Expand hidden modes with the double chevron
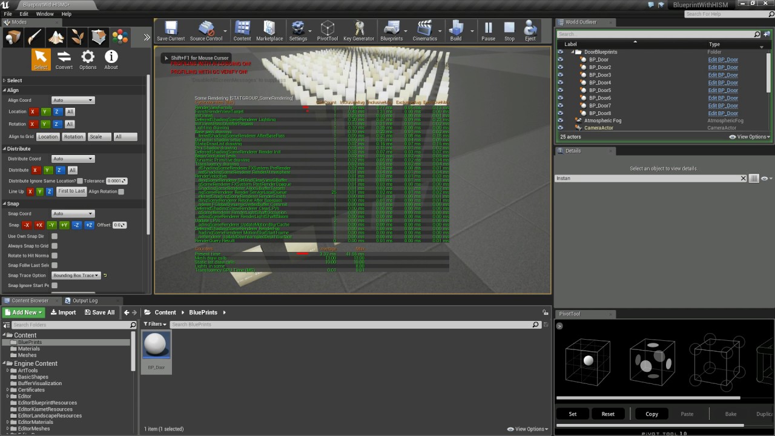The image size is (775, 436). coord(147,38)
